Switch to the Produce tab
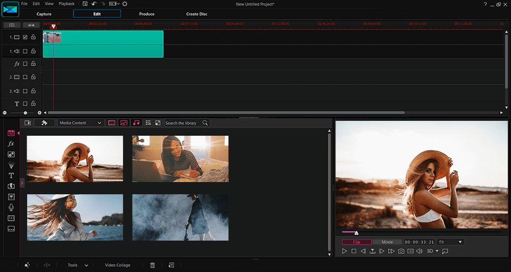The image size is (511, 272). tap(147, 14)
